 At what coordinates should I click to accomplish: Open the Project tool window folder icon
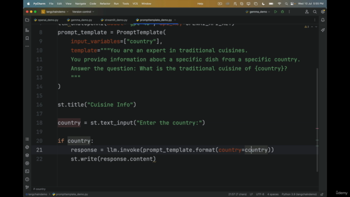click(27, 20)
